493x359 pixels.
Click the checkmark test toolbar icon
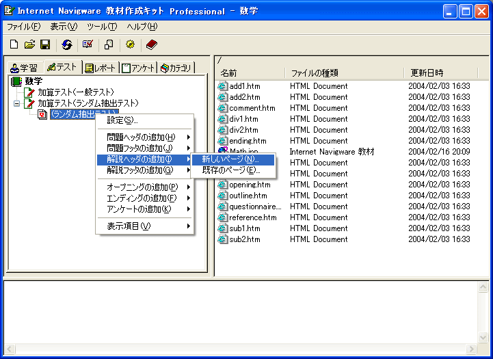[x=88, y=44]
